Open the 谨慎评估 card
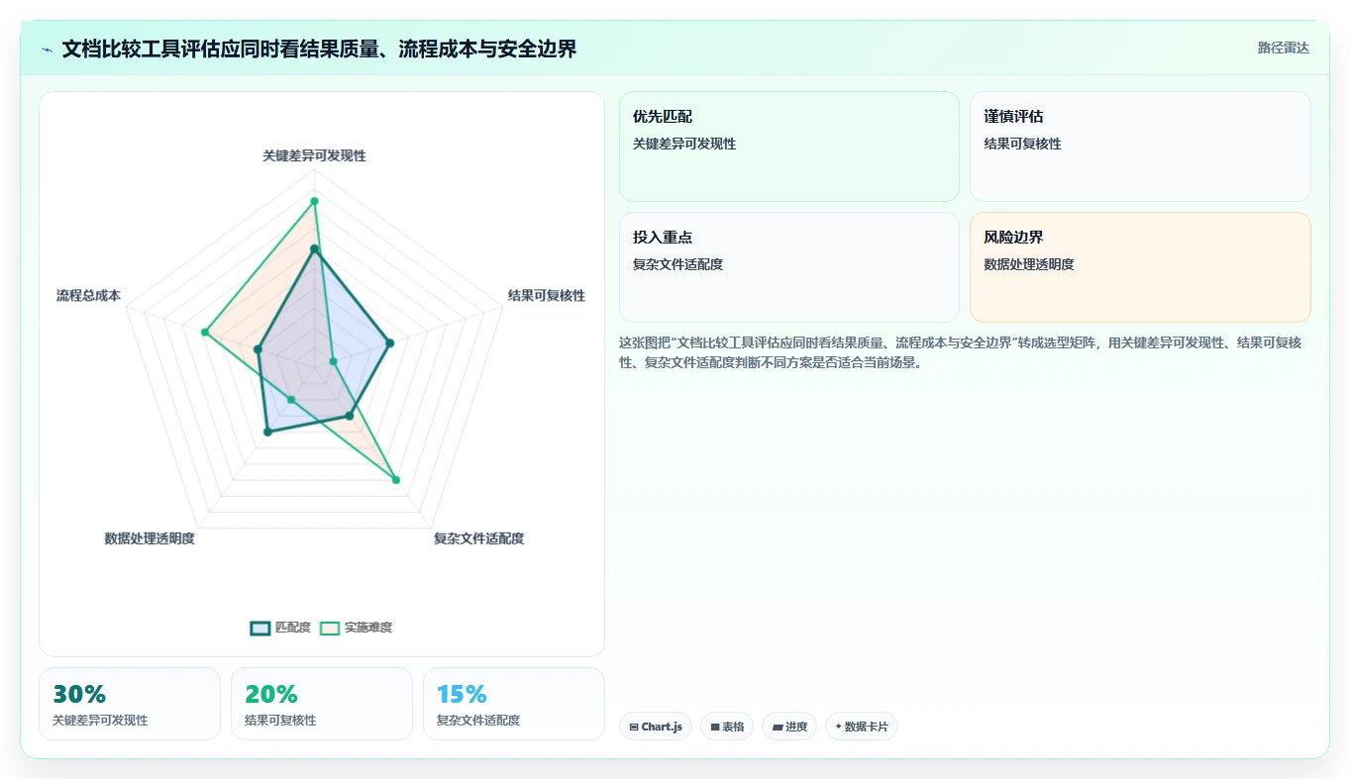Viewport: 1350px width, 779px height. pos(1140,146)
